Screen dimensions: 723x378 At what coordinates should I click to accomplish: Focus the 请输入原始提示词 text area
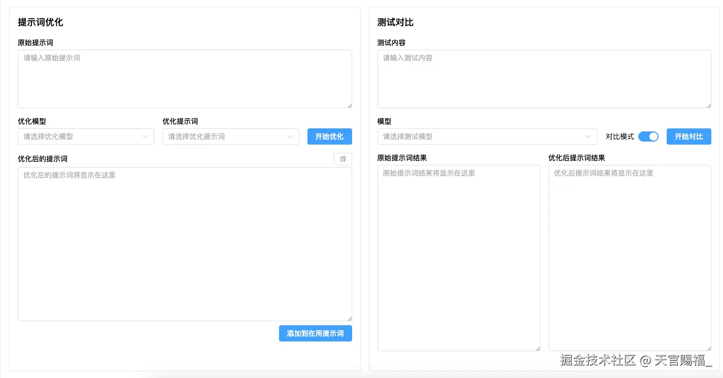pyautogui.click(x=185, y=79)
